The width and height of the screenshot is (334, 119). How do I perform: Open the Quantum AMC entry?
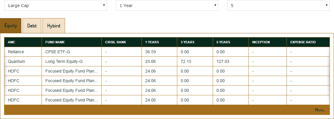(17, 61)
